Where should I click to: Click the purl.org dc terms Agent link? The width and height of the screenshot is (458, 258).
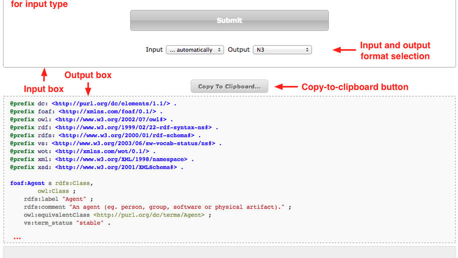[149, 215]
